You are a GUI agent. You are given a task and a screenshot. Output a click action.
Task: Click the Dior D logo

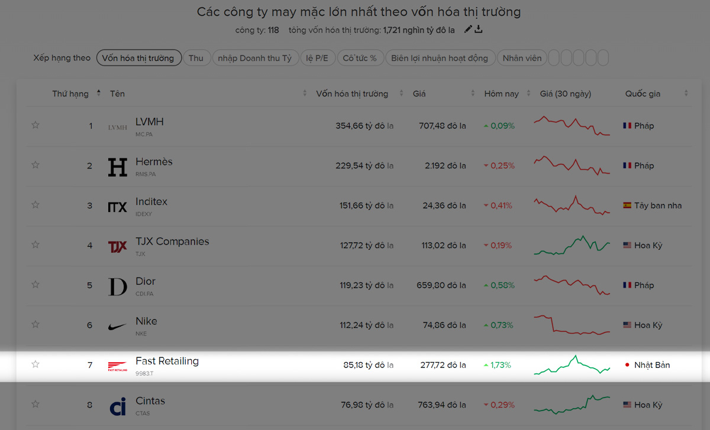point(117,286)
